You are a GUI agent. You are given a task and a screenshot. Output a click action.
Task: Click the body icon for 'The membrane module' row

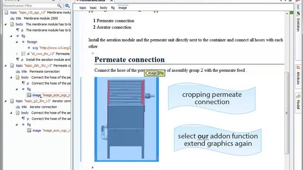pyautogui.click(x=12, y=24)
